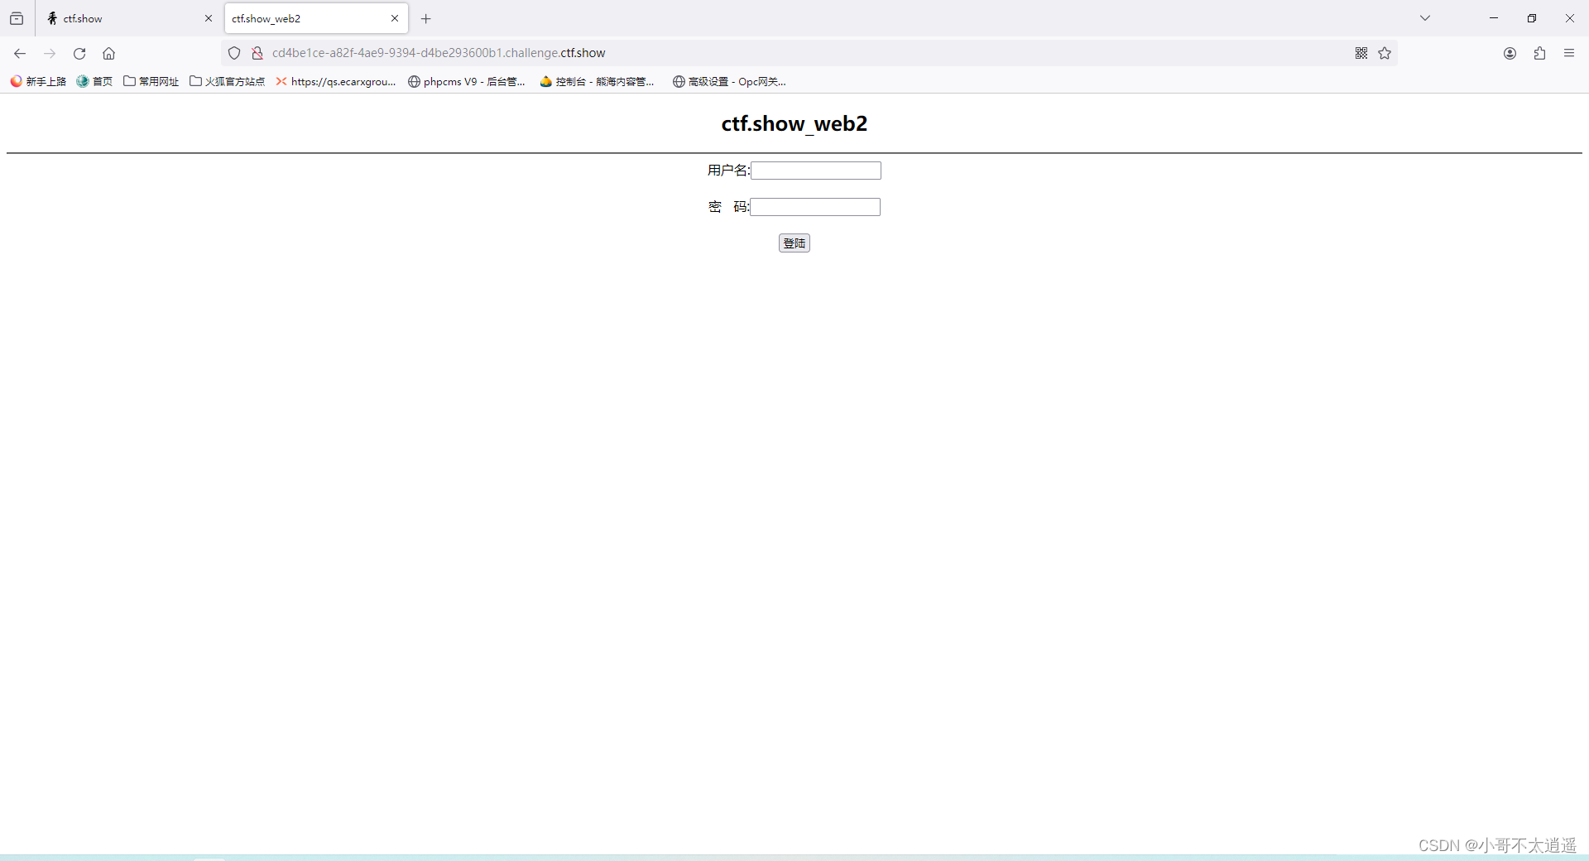1589x861 pixels.
Task: Minimize the browser window
Action: 1494,18
